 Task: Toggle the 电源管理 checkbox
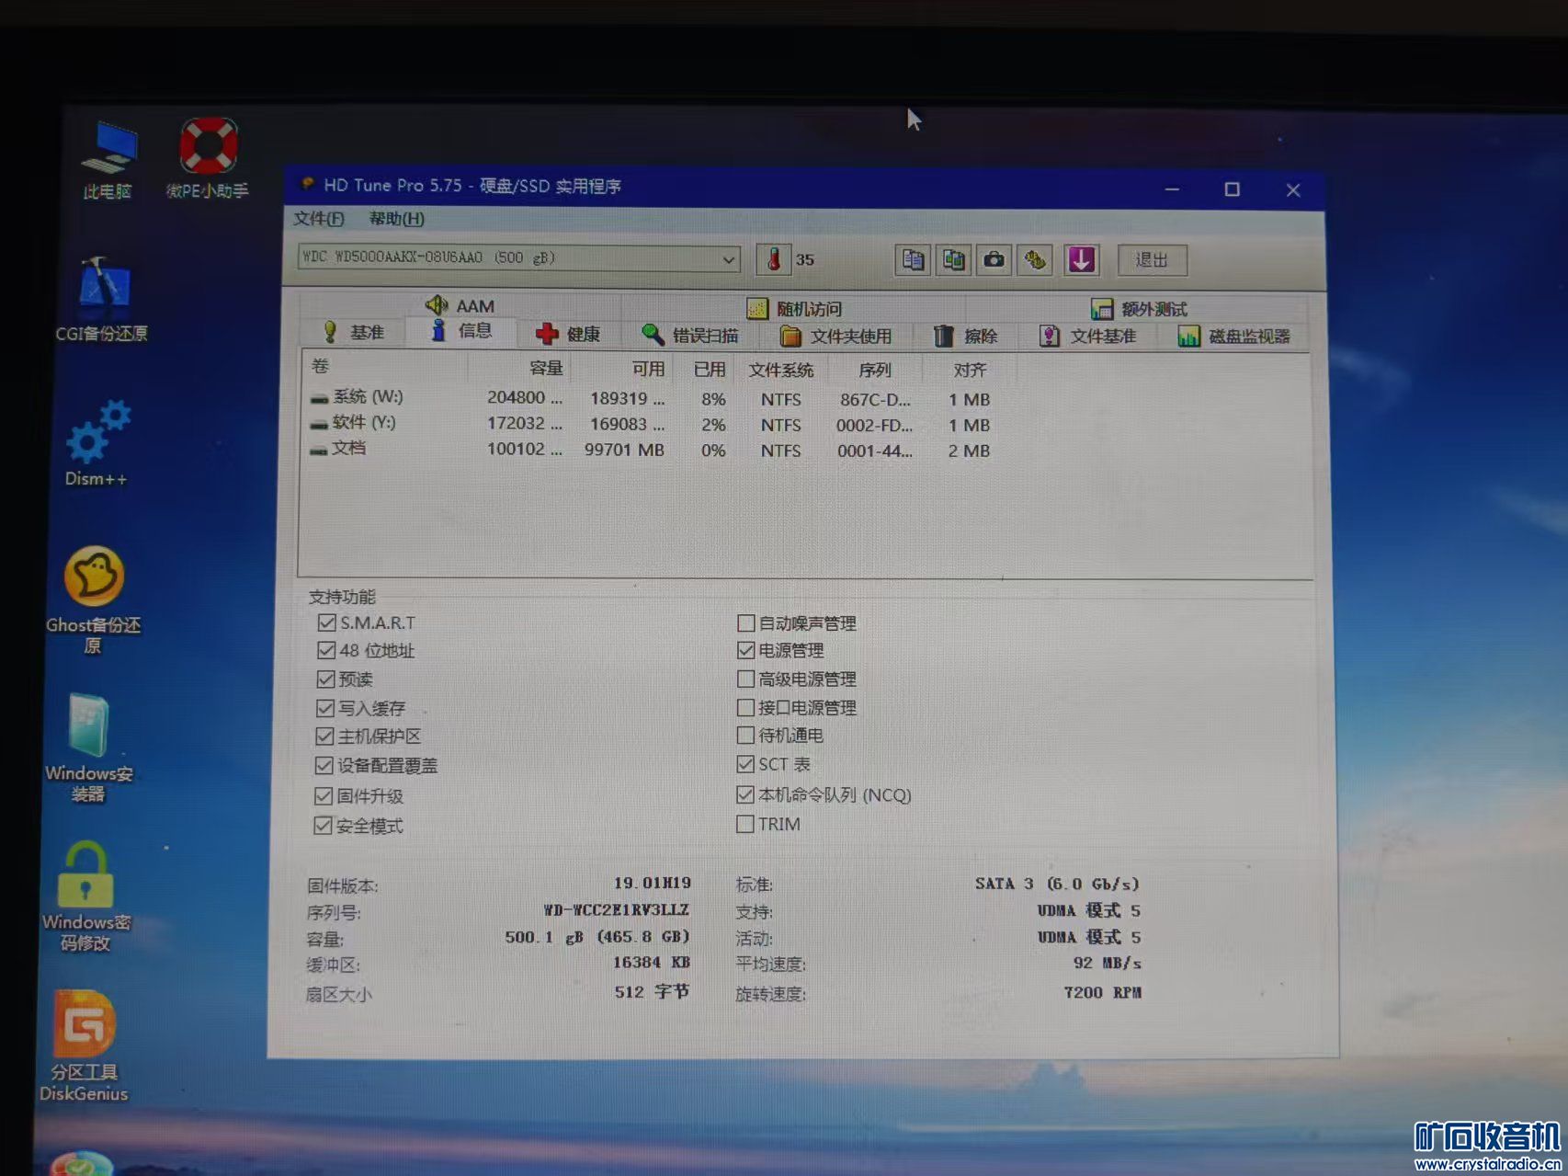(746, 650)
